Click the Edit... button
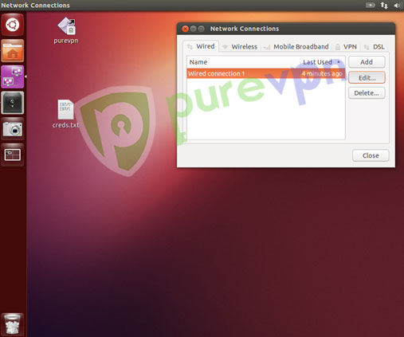 [367, 78]
